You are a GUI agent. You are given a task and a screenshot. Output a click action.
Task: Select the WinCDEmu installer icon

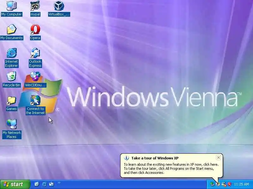pos(35,79)
